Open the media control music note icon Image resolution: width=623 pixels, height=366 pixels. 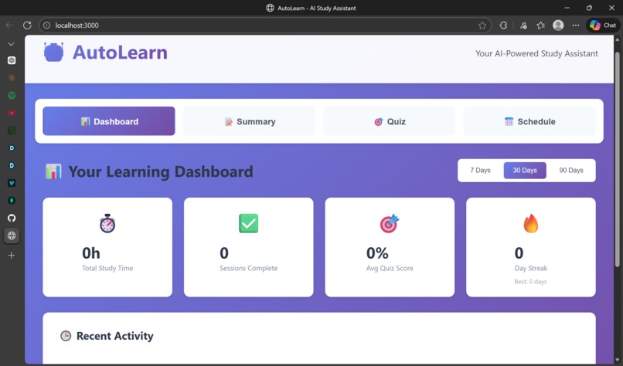[523, 25]
